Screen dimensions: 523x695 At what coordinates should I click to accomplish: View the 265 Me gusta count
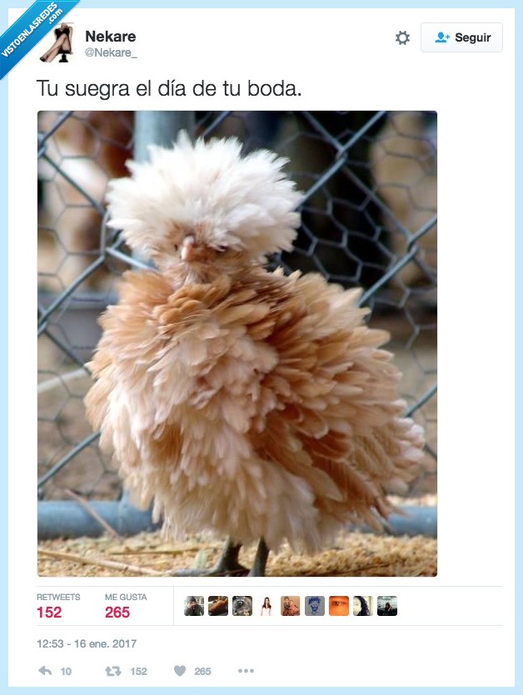[117, 612]
